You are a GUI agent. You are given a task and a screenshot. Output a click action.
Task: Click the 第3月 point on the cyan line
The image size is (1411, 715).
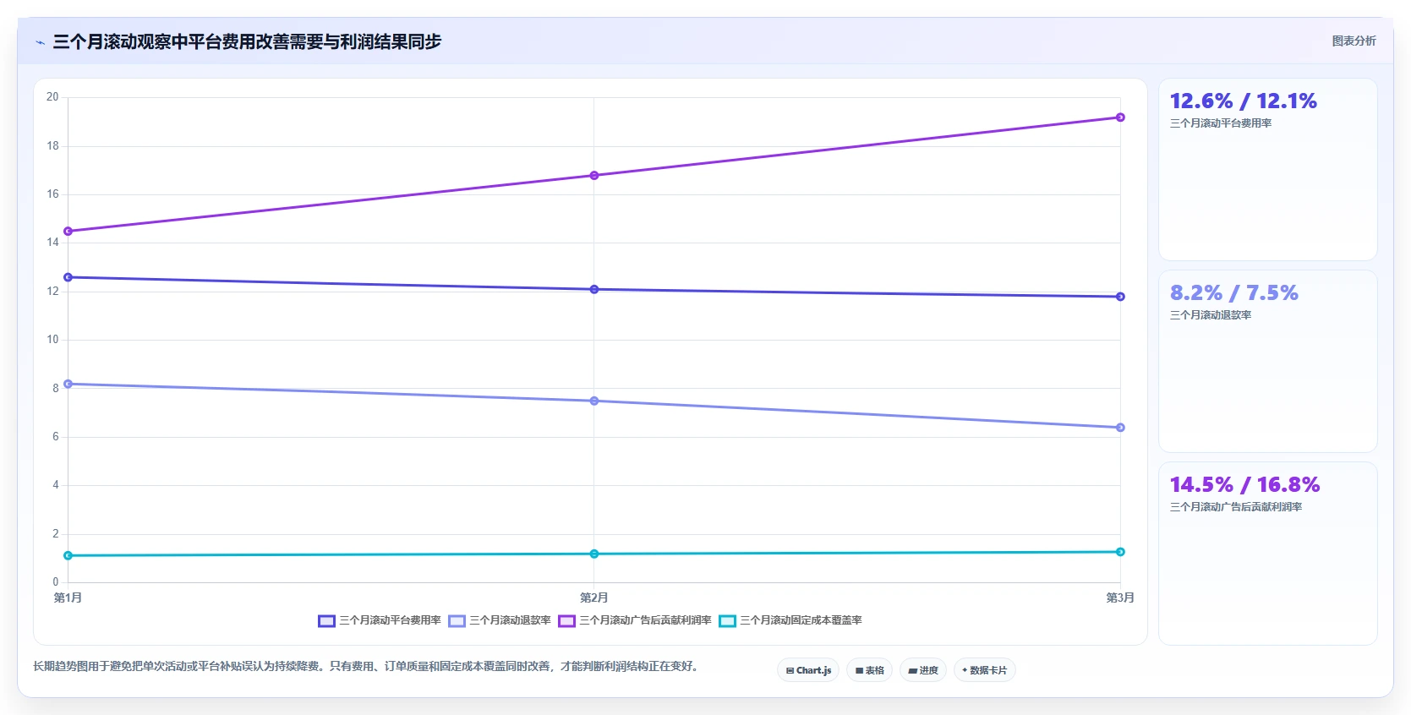pos(1120,552)
